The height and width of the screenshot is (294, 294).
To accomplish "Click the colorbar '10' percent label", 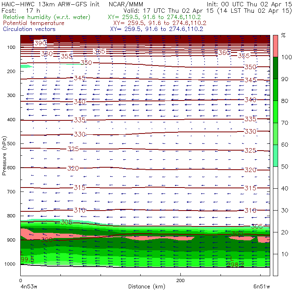I will (x=284, y=254).
